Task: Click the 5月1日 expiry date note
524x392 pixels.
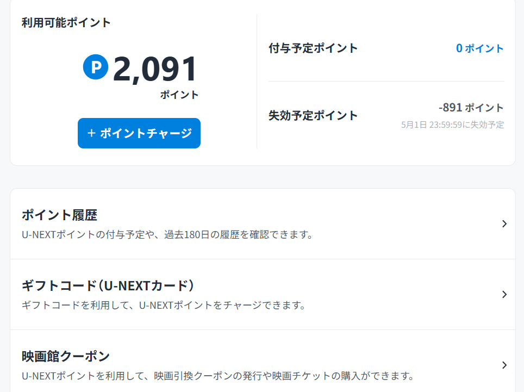Action: [452, 125]
